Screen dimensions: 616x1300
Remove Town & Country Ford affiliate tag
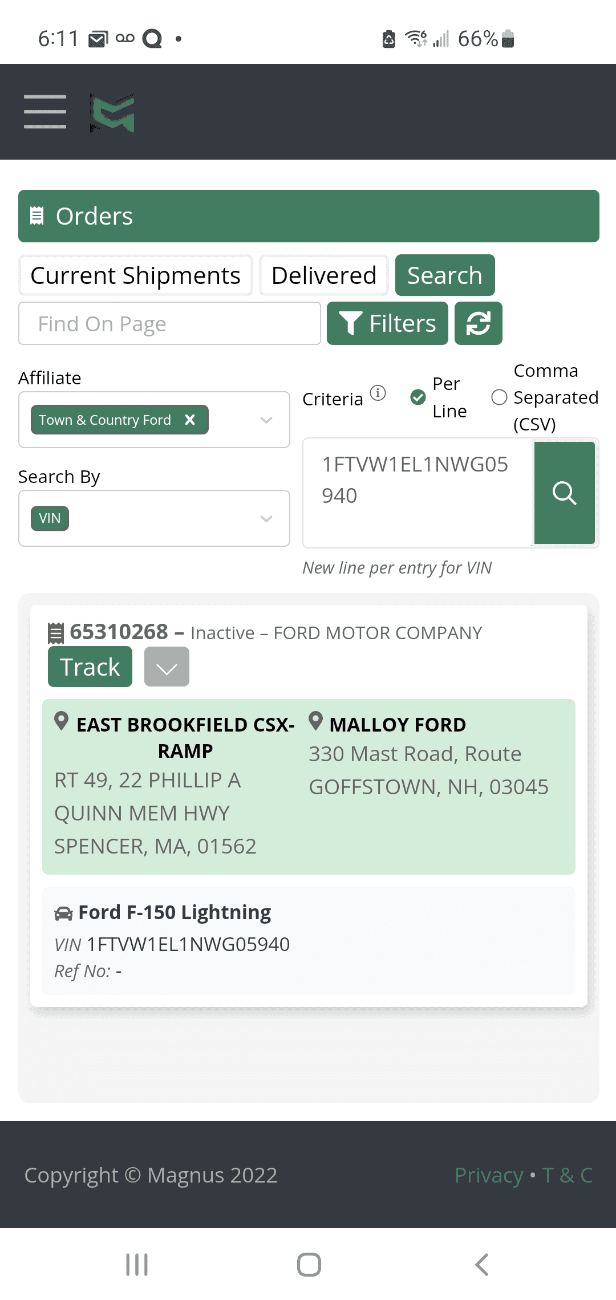coord(190,420)
